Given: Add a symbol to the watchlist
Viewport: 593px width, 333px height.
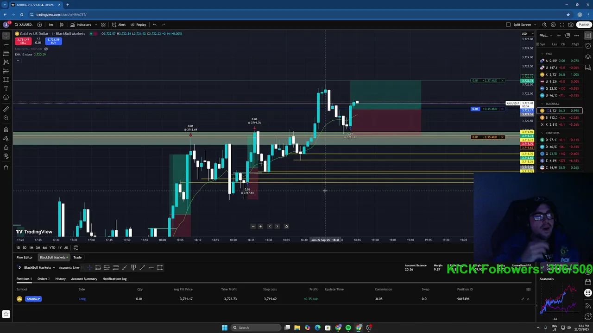Looking at the screenshot, I should [x=559, y=36].
